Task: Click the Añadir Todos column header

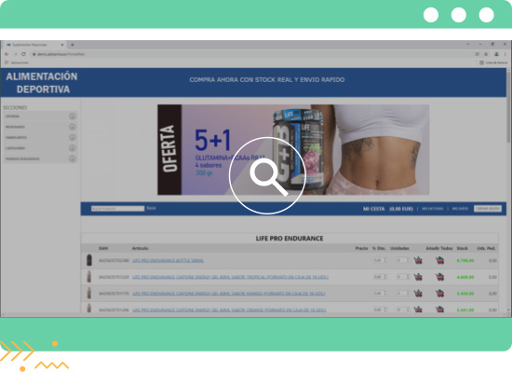Action: (x=439, y=248)
